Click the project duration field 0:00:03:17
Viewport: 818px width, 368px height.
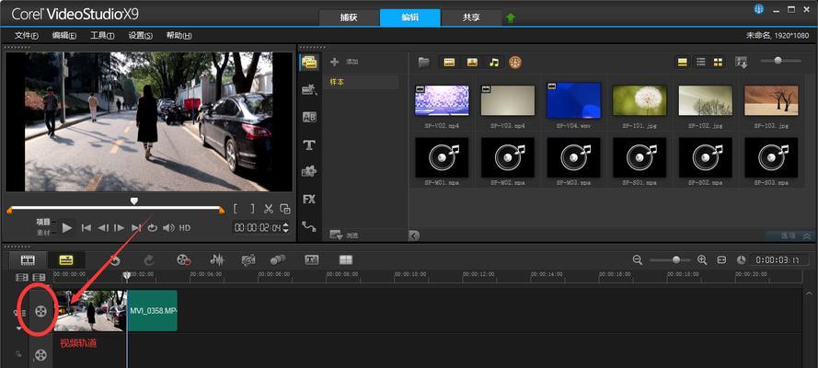778,259
